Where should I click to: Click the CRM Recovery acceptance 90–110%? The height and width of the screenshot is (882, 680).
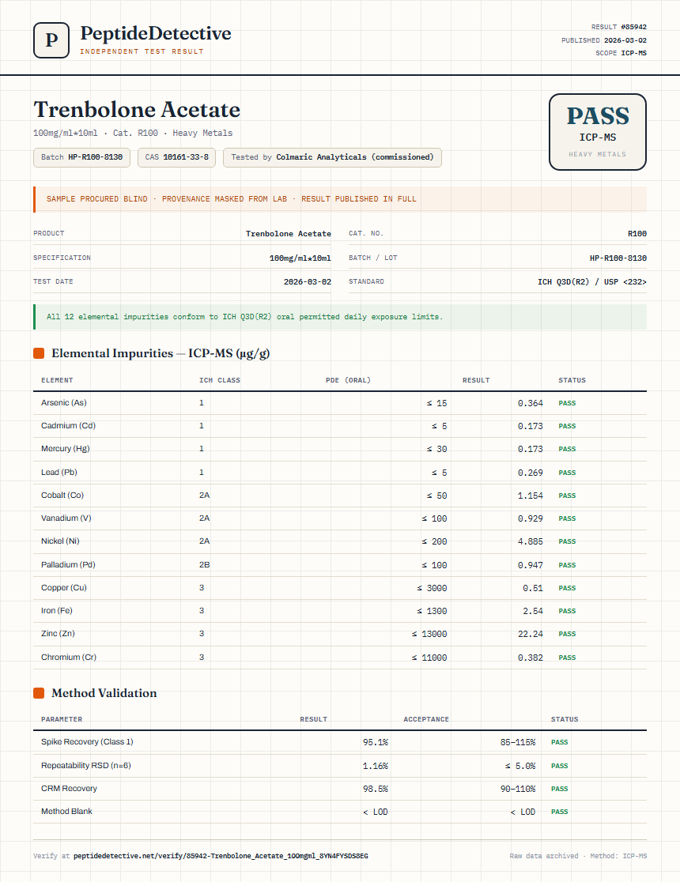tap(518, 790)
